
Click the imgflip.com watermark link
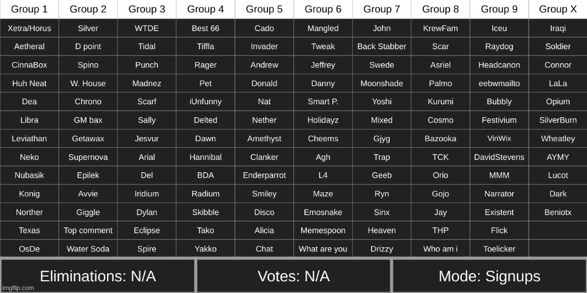point(18,288)
